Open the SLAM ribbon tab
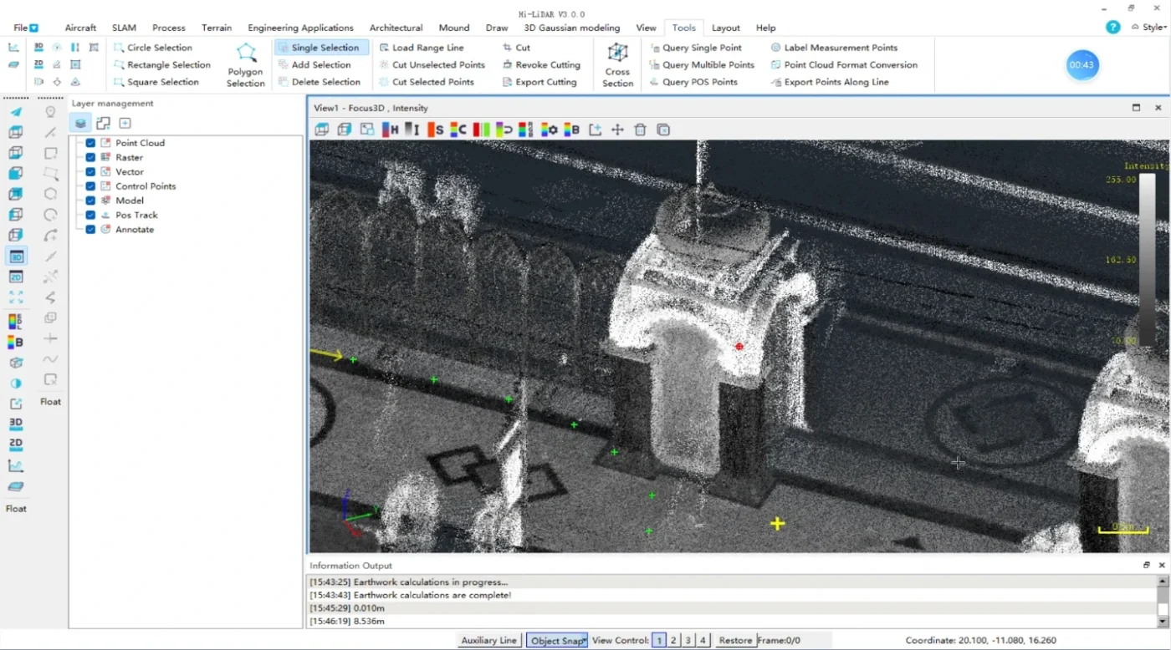The height and width of the screenshot is (650, 1171). click(124, 28)
